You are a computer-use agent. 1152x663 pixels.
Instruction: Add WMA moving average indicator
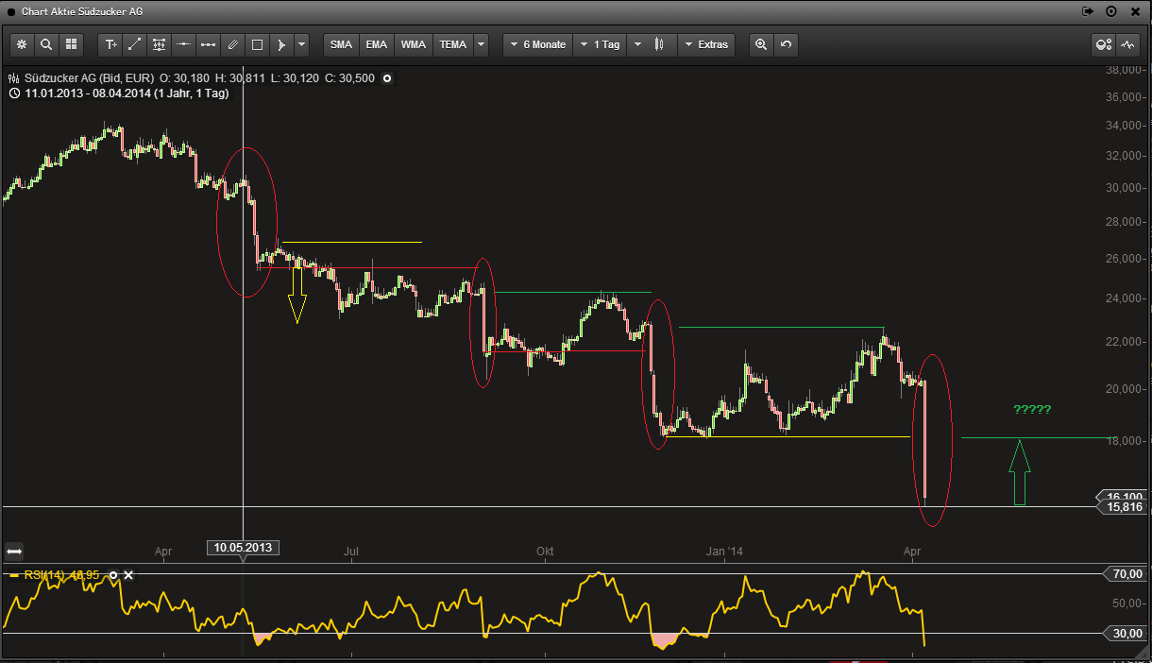point(414,44)
